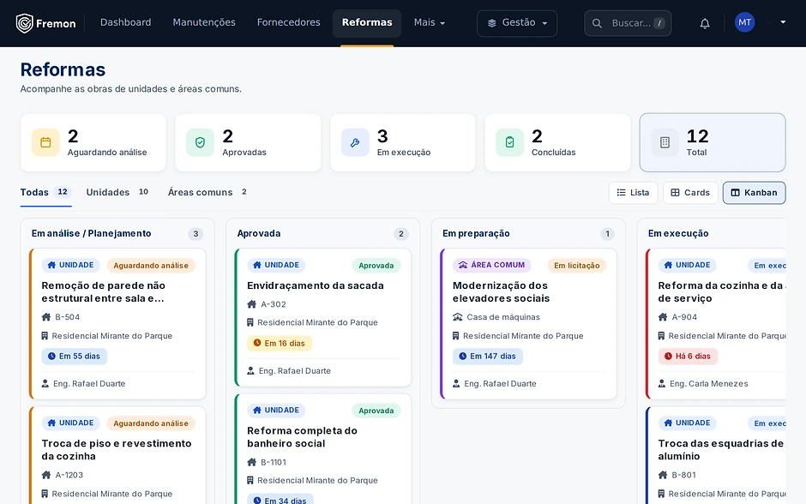Open Reforma da cozinha card
Screen dimensions: 806x504
pos(716,324)
